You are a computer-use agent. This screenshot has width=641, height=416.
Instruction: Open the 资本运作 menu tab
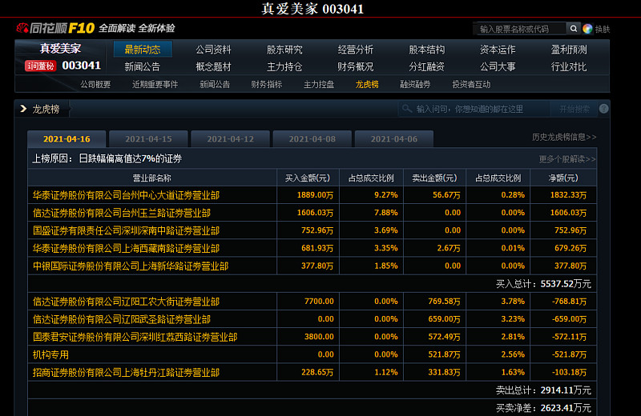pos(498,50)
